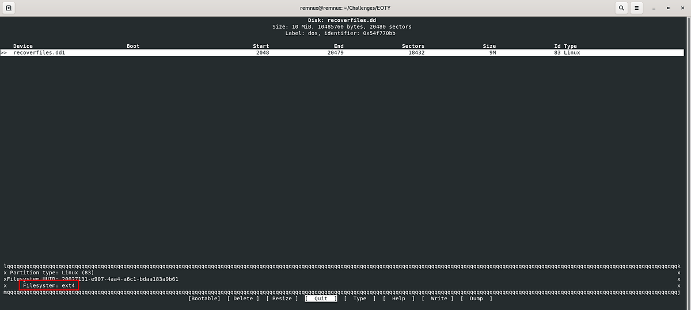Click the 83 Linux type value
The height and width of the screenshot is (310, 691).
pos(567,52)
